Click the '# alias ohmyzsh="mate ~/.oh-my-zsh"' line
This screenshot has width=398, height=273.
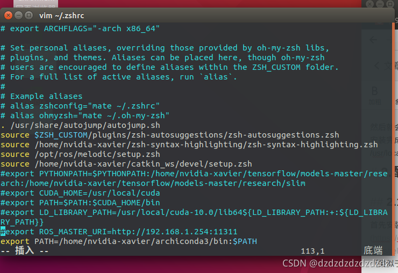tap(85, 116)
